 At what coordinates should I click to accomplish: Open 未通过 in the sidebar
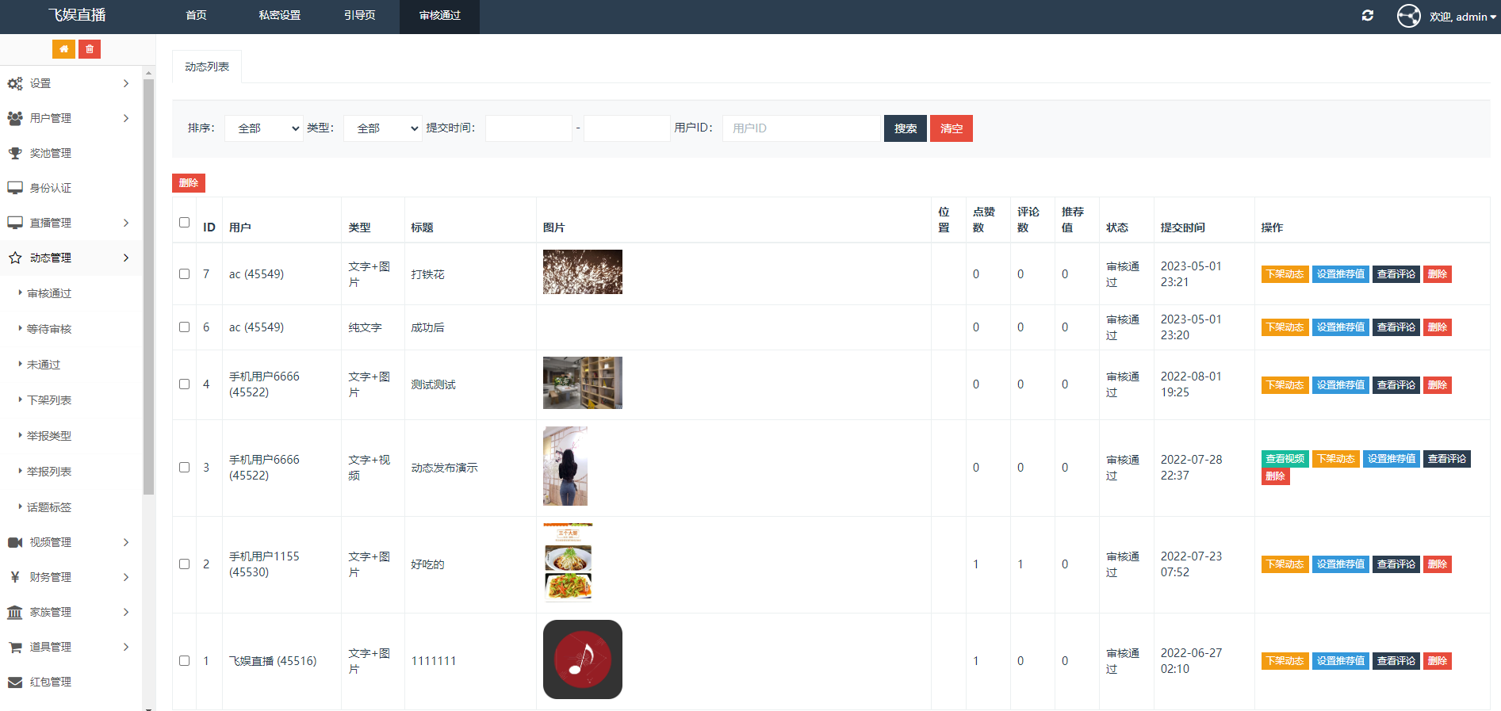pos(44,365)
